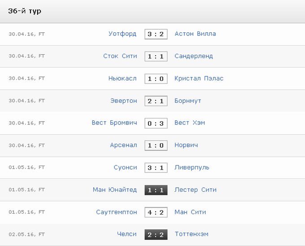Open the 3:2 Уотфорд match score
This screenshot has width=305, height=246.
(156, 34)
